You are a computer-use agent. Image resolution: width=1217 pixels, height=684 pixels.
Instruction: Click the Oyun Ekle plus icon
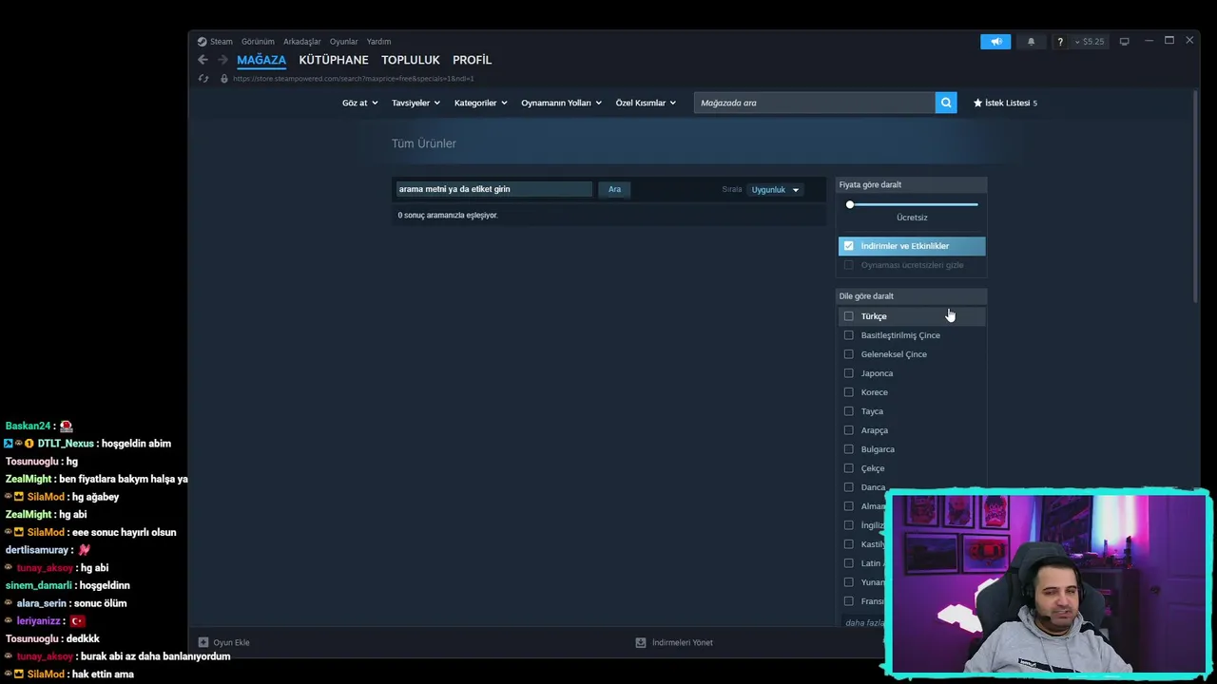[x=203, y=642]
